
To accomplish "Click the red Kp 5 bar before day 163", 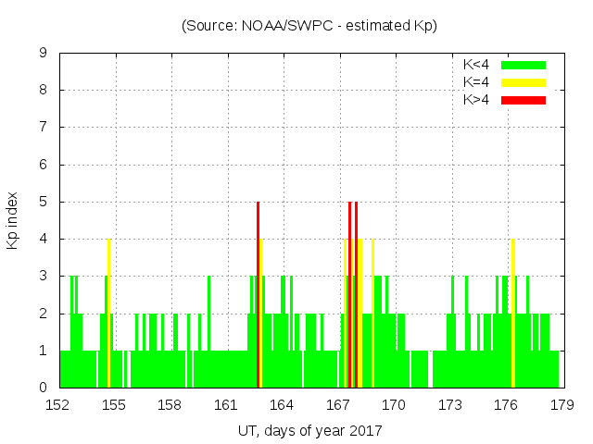I will tap(258, 296).
